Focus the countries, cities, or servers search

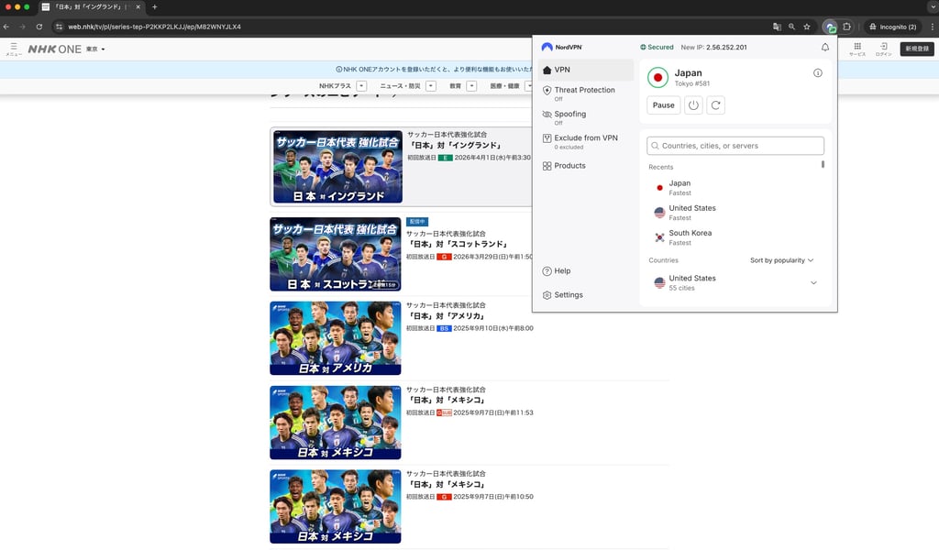click(x=735, y=146)
